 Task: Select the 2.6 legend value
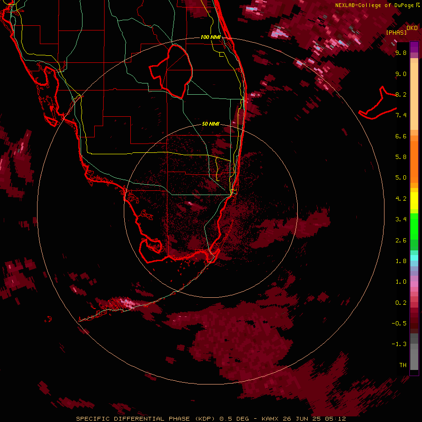(401, 241)
